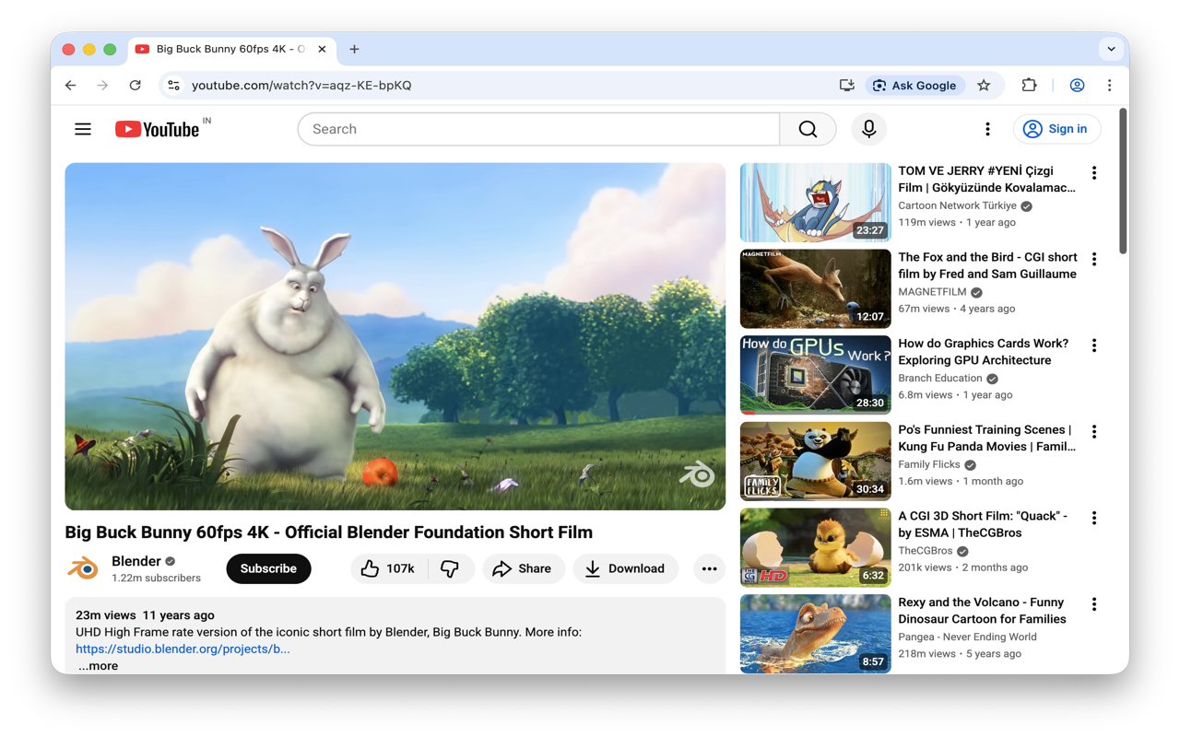Open Family Flicks channel name
Viewport: 1180px width, 737px height.
[x=929, y=464]
